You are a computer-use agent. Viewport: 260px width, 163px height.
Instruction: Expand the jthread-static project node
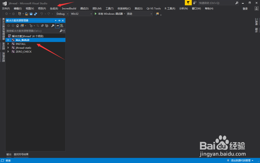click(8, 48)
